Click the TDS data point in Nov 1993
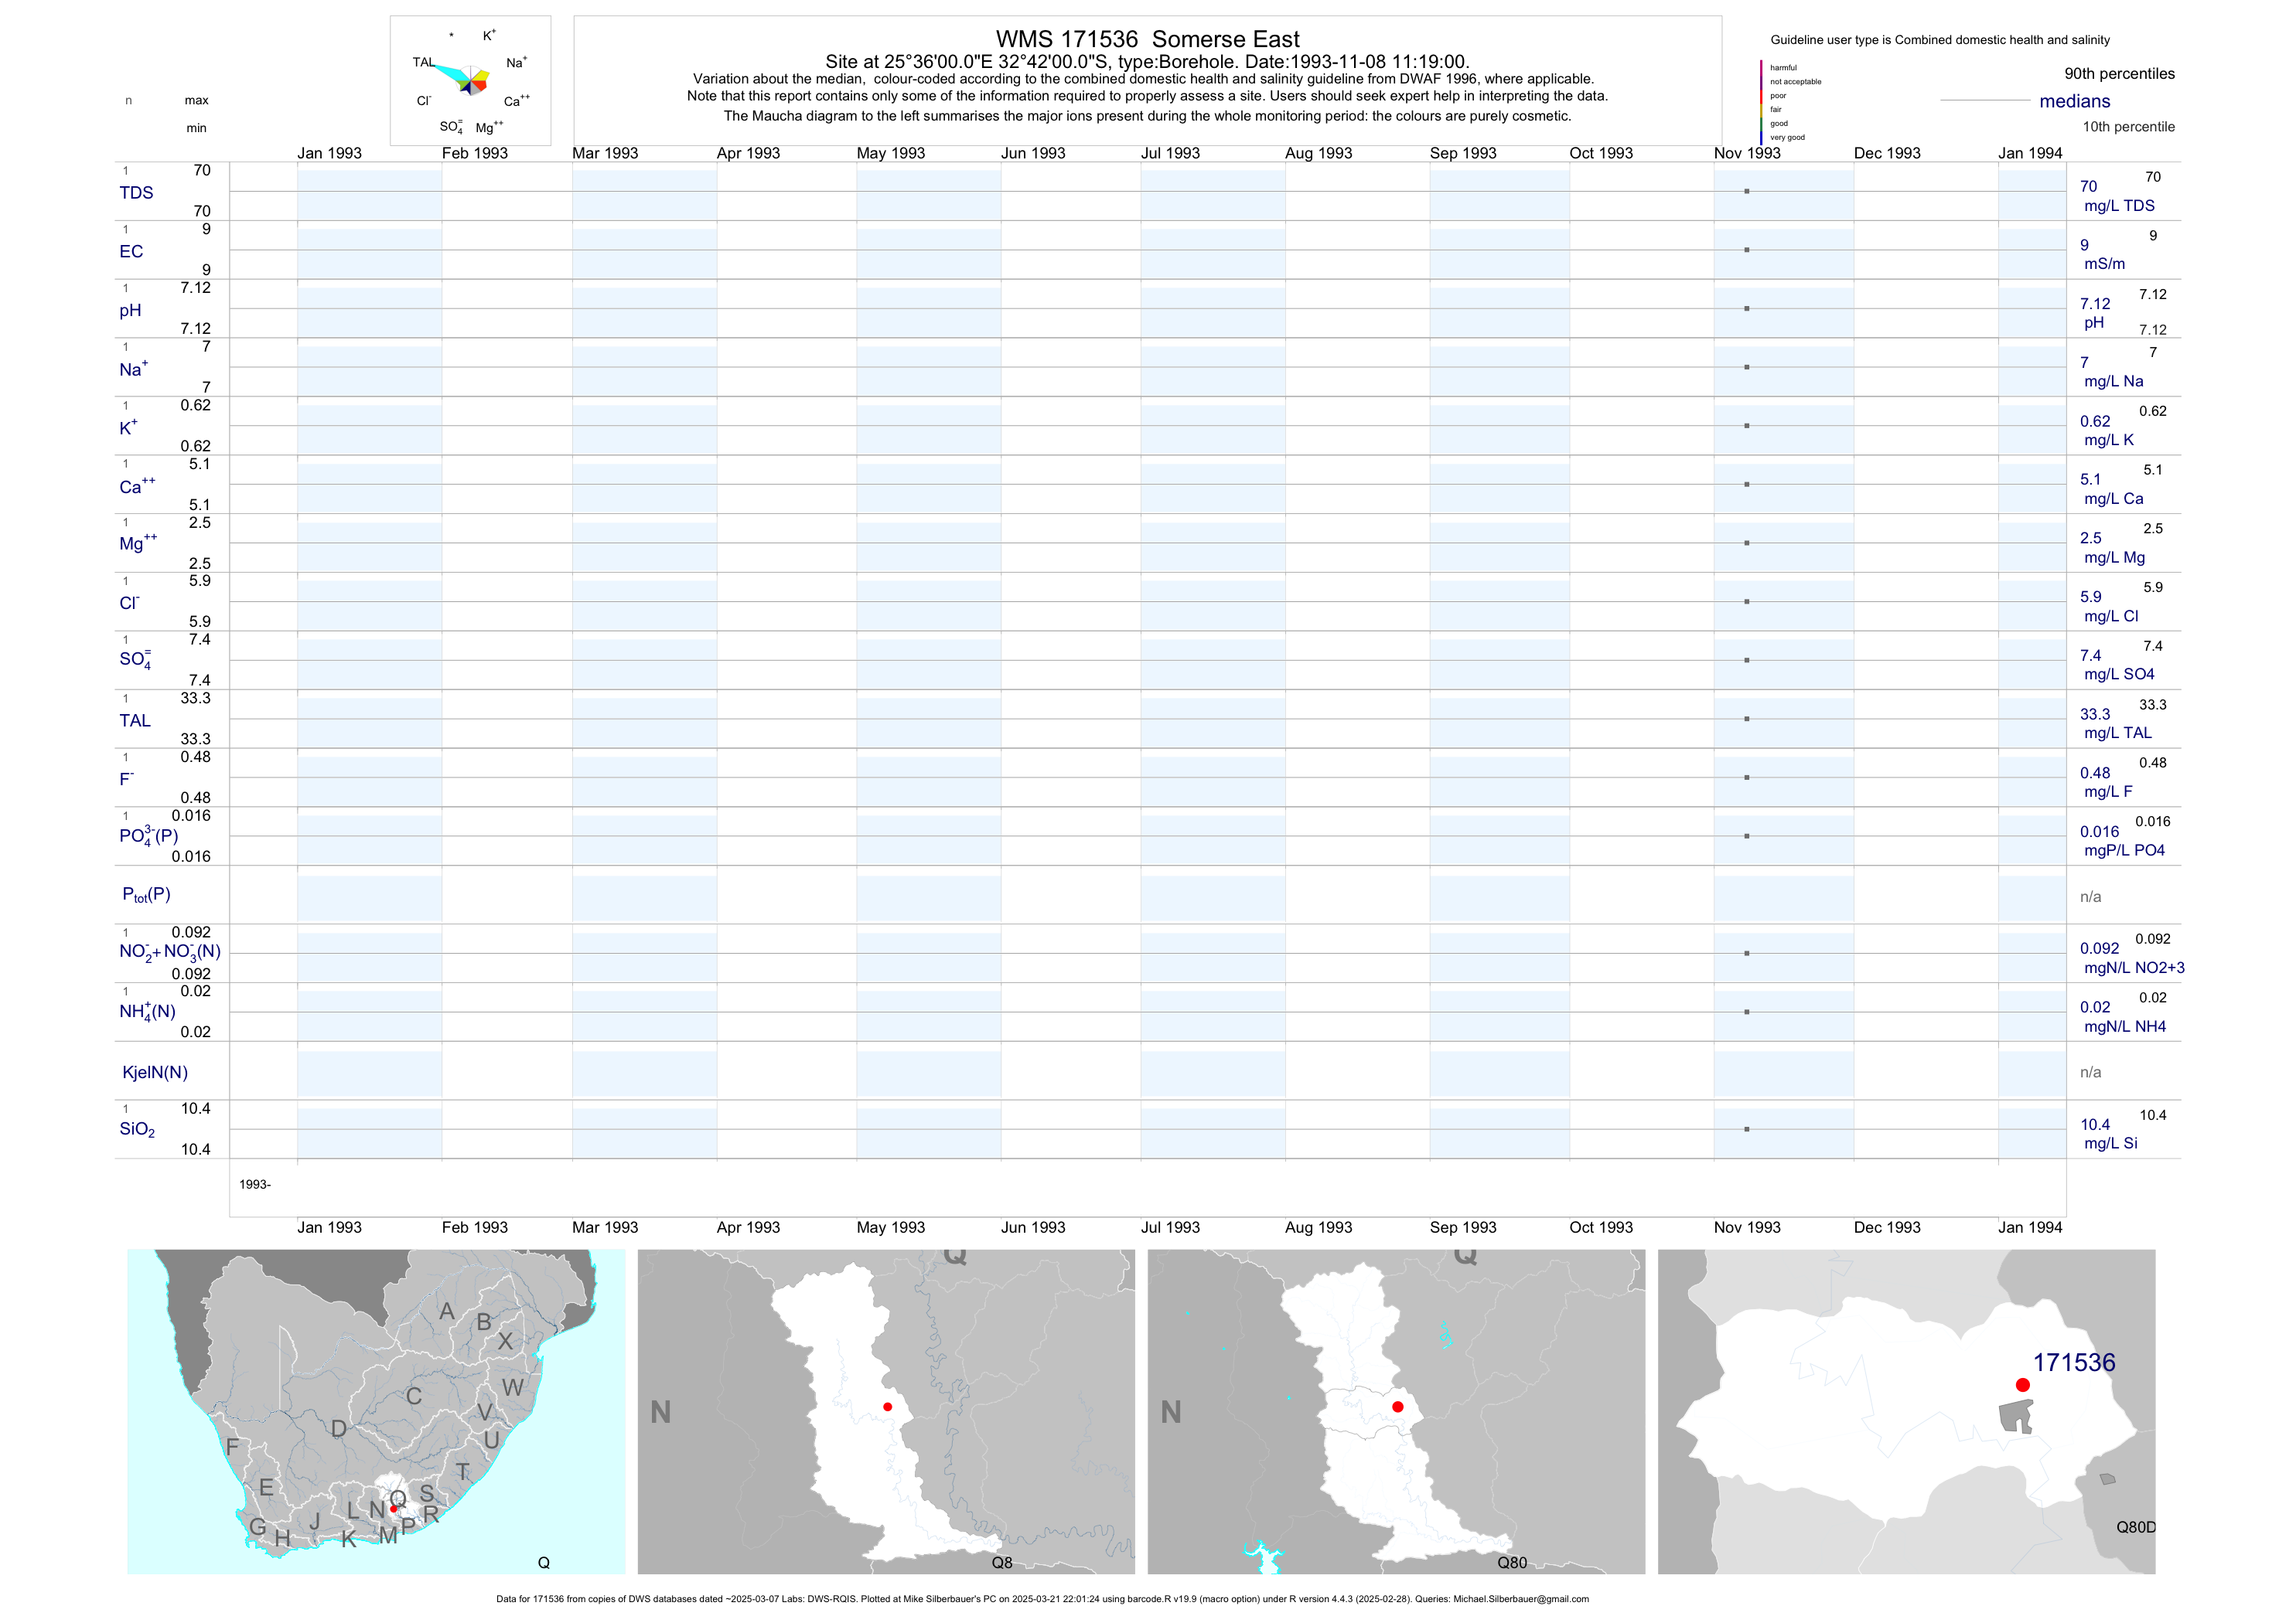The width and height of the screenshot is (2296, 1623). pyautogui.click(x=1746, y=191)
